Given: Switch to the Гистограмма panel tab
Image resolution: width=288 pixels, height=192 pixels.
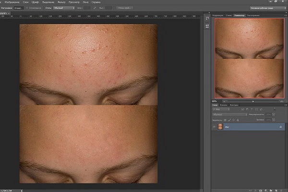Looking at the screenshot, I should tap(252, 16).
